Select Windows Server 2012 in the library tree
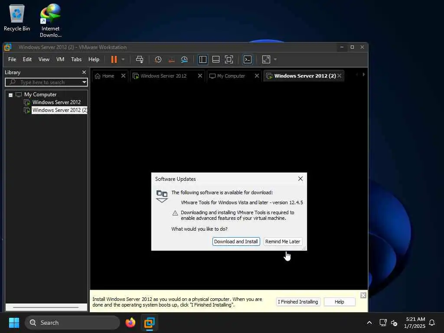The height and width of the screenshot is (333, 444). (56, 102)
